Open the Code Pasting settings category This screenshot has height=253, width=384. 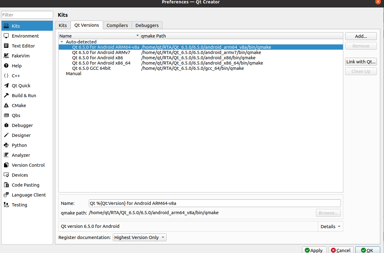(x=27, y=185)
